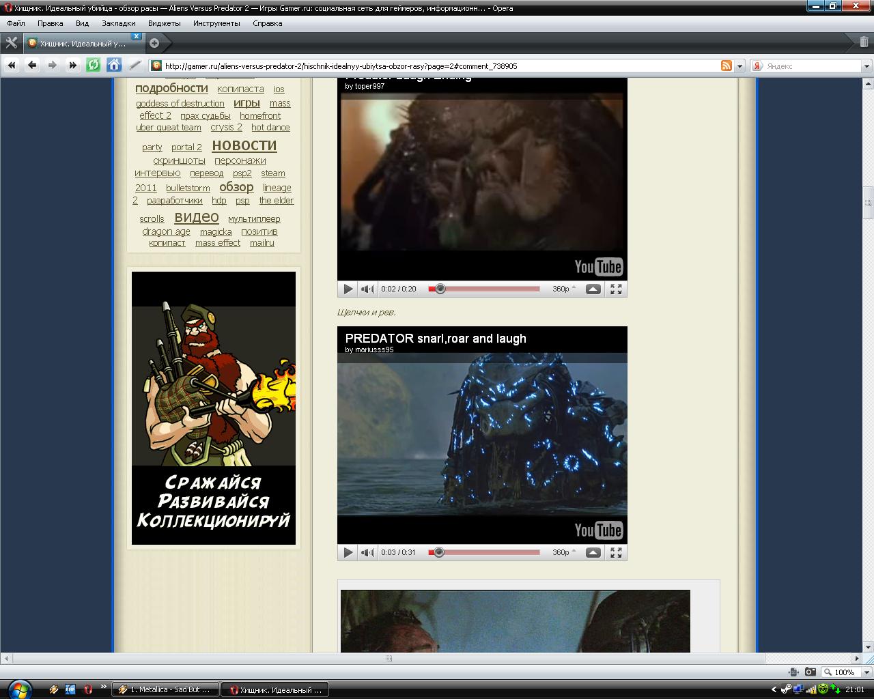Screen dimensions: 874x699
Task: Click the обзор tag link
Action: [236, 187]
